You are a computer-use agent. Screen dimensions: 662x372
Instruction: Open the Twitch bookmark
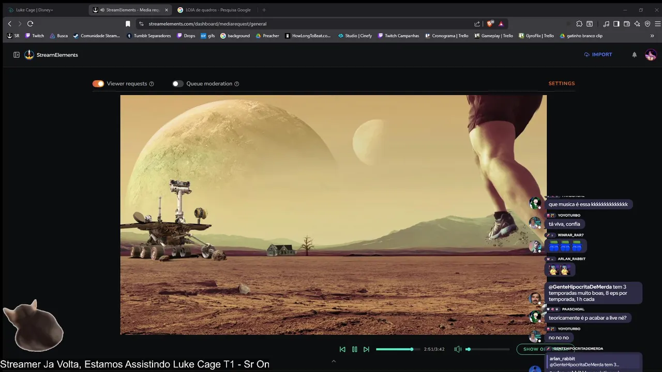[x=35, y=36]
